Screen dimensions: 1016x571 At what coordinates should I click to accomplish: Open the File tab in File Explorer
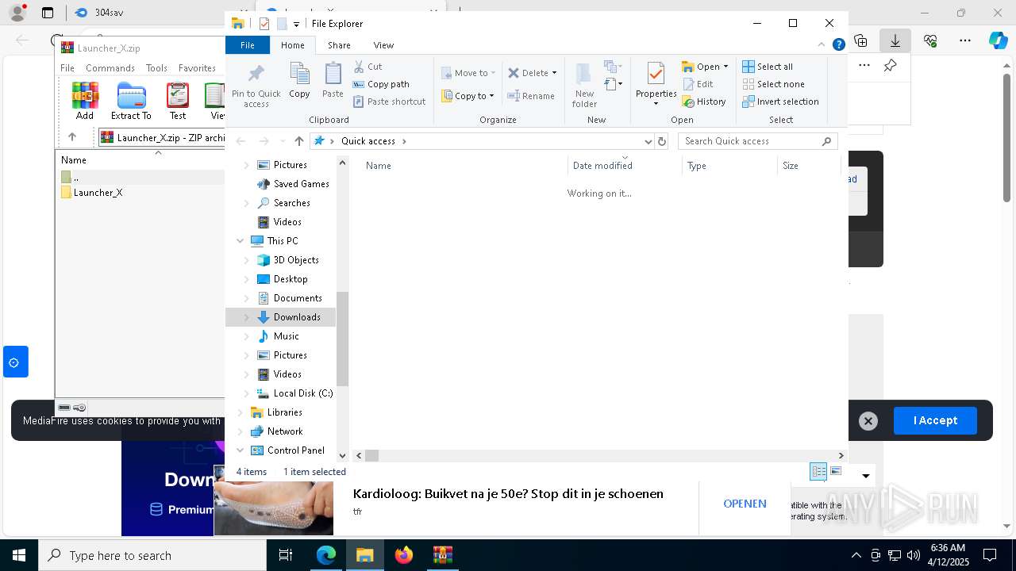click(x=248, y=45)
